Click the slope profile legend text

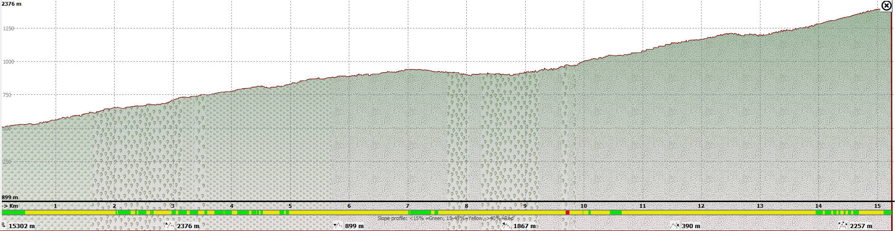445,219
